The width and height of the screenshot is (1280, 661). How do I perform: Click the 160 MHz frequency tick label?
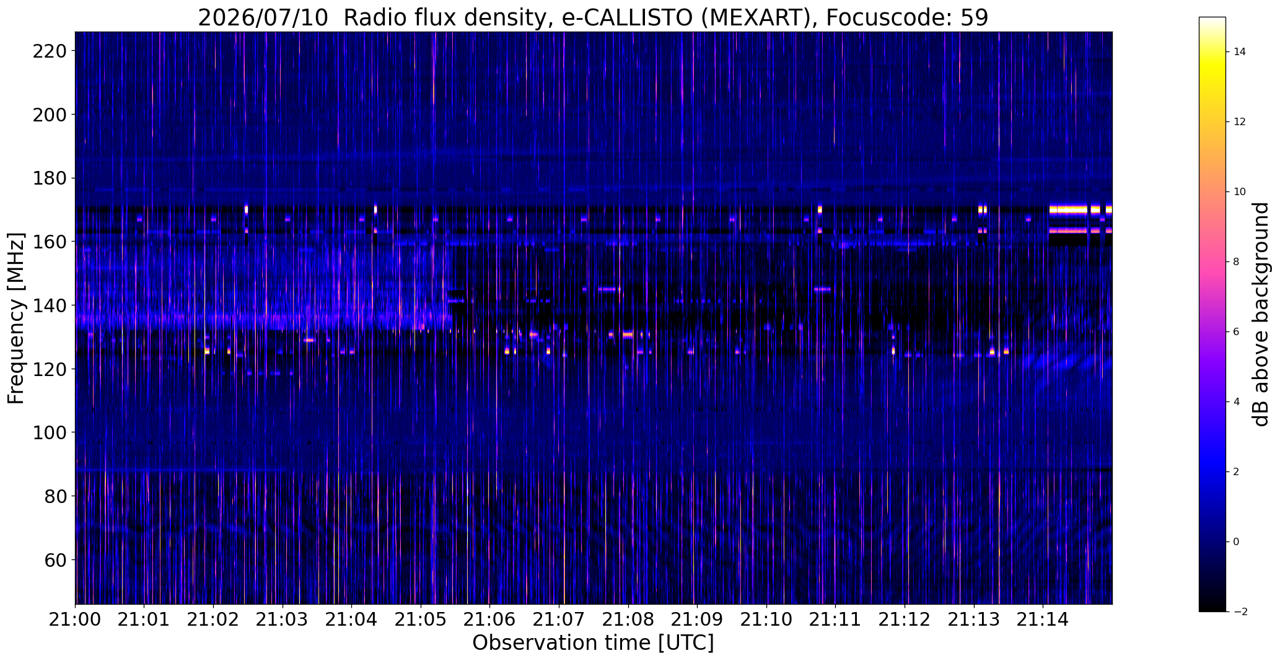(50, 242)
